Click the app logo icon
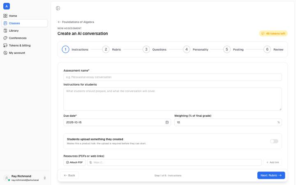 (7, 6)
